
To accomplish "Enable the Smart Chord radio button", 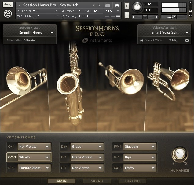I will point(142,41).
